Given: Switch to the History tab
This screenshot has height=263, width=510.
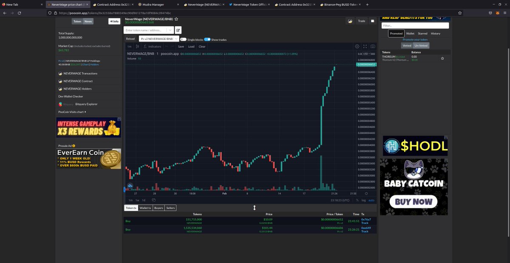Looking at the screenshot, I should (x=436, y=33).
